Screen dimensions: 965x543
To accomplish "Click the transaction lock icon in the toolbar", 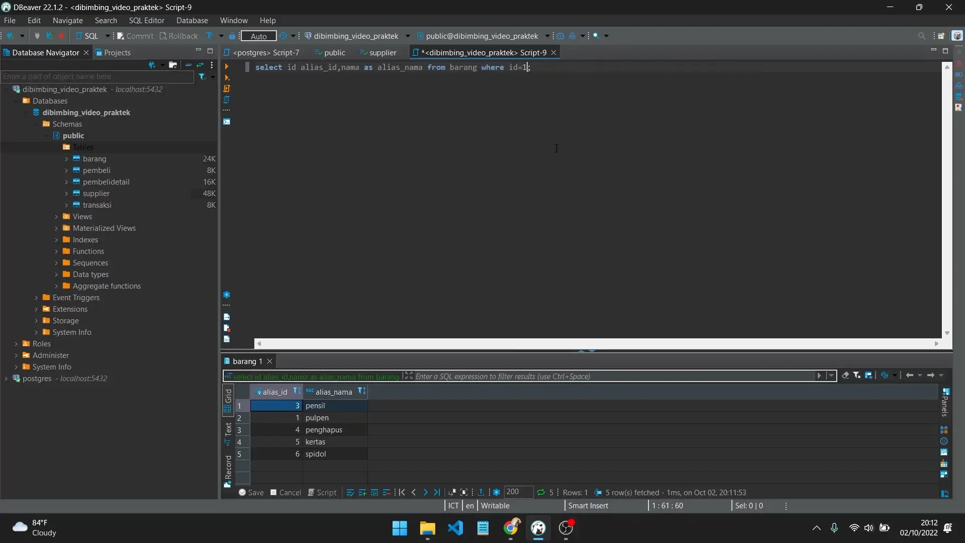I will 232,36.
